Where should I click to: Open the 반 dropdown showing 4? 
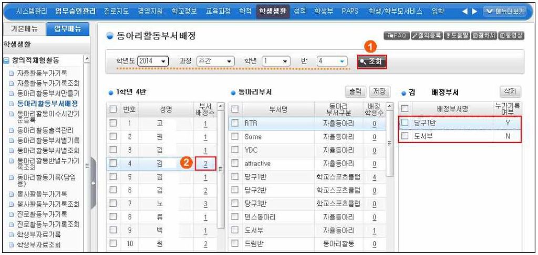pyautogui.click(x=332, y=62)
